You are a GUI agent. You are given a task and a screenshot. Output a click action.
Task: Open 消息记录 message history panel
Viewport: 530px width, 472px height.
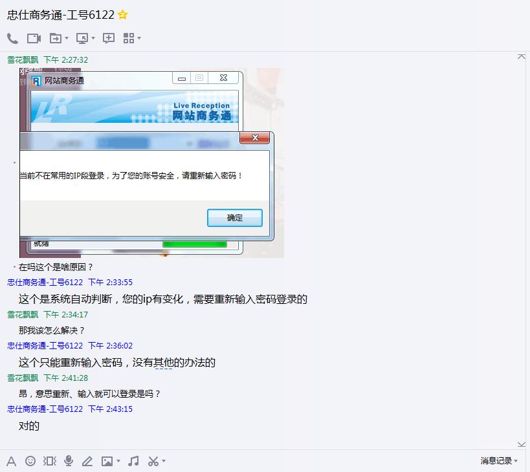point(497,461)
